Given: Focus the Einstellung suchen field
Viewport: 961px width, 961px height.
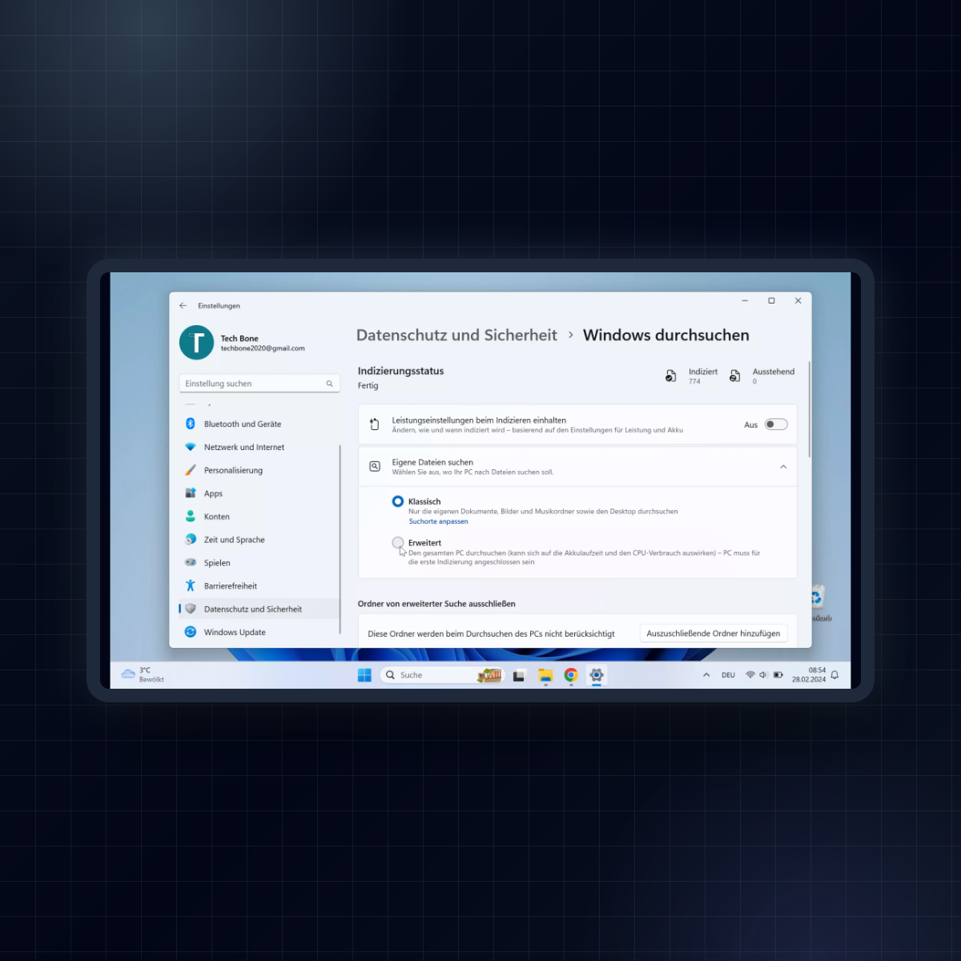Looking at the screenshot, I should tap(259, 384).
